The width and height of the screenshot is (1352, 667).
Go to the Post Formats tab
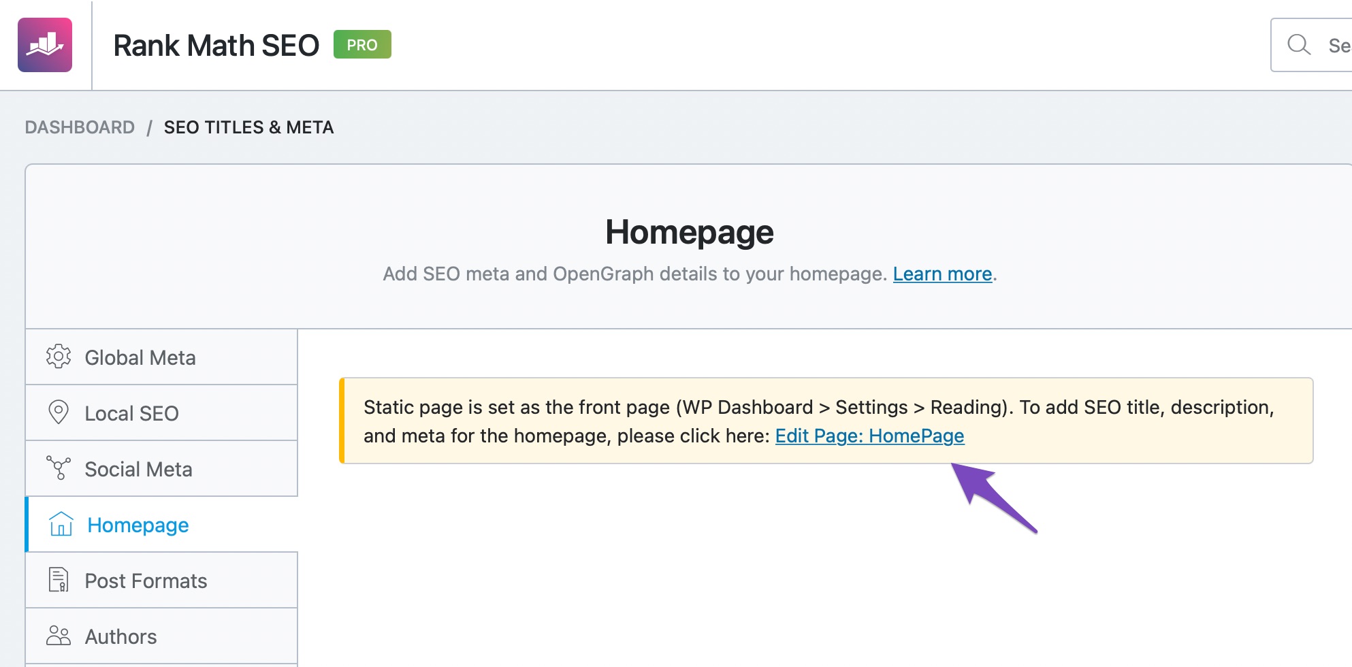pyautogui.click(x=161, y=581)
